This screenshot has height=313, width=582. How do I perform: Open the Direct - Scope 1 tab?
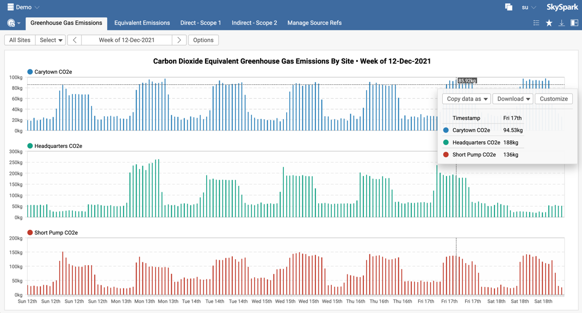[x=200, y=23]
